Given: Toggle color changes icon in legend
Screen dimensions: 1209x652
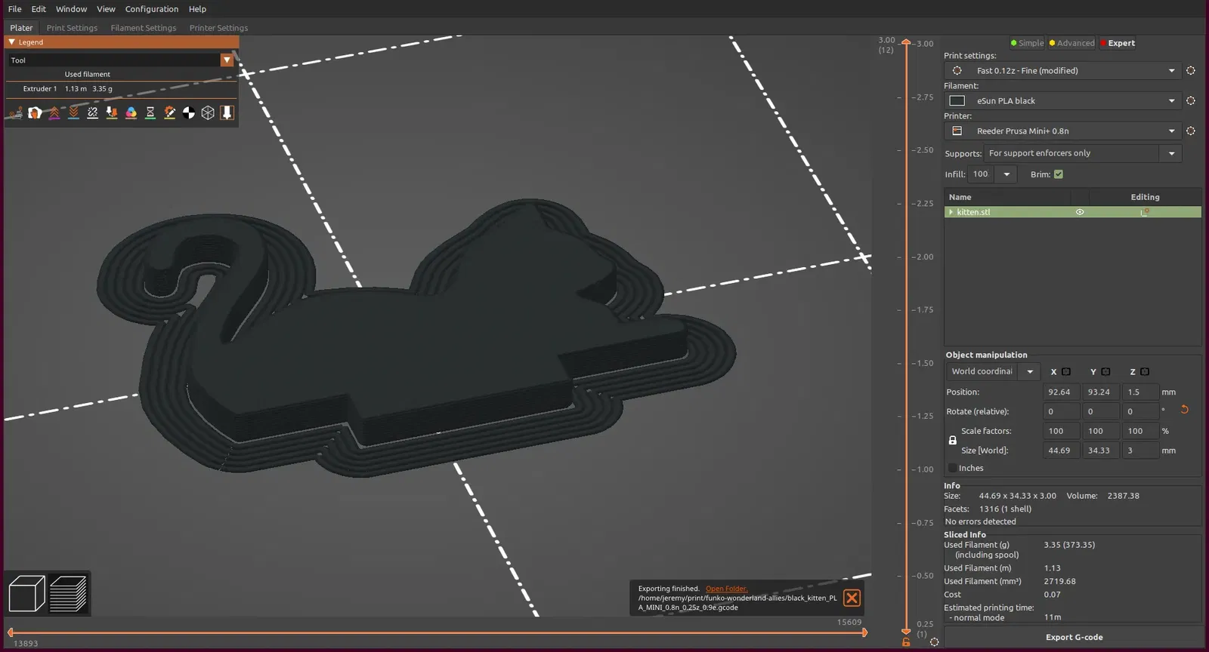Looking at the screenshot, I should 131,112.
